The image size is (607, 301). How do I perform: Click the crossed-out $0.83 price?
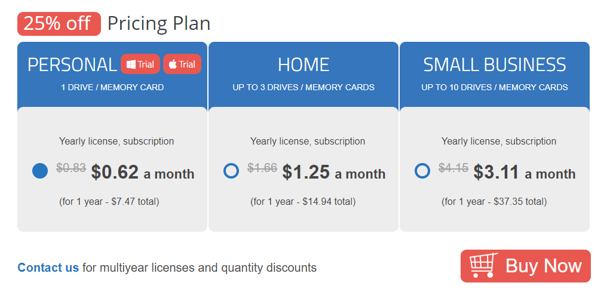pyautogui.click(x=71, y=168)
